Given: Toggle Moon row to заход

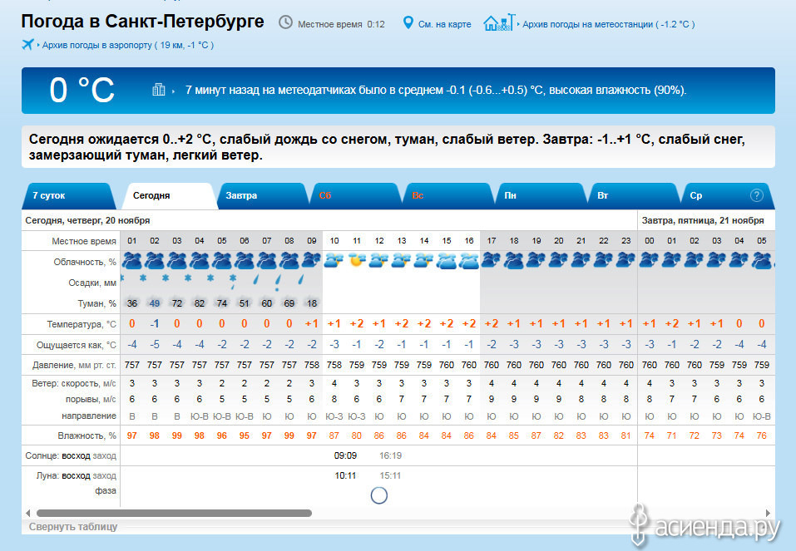Looking at the screenshot, I should point(105,475).
